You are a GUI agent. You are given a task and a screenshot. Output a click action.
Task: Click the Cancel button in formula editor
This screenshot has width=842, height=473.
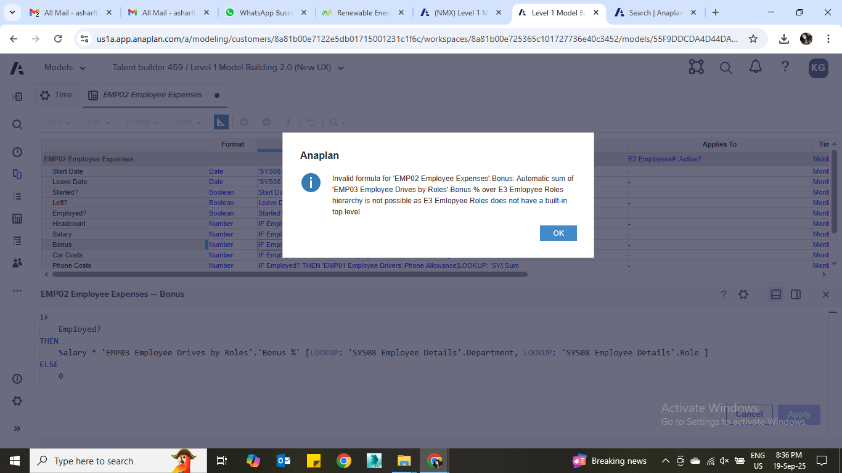(749, 414)
